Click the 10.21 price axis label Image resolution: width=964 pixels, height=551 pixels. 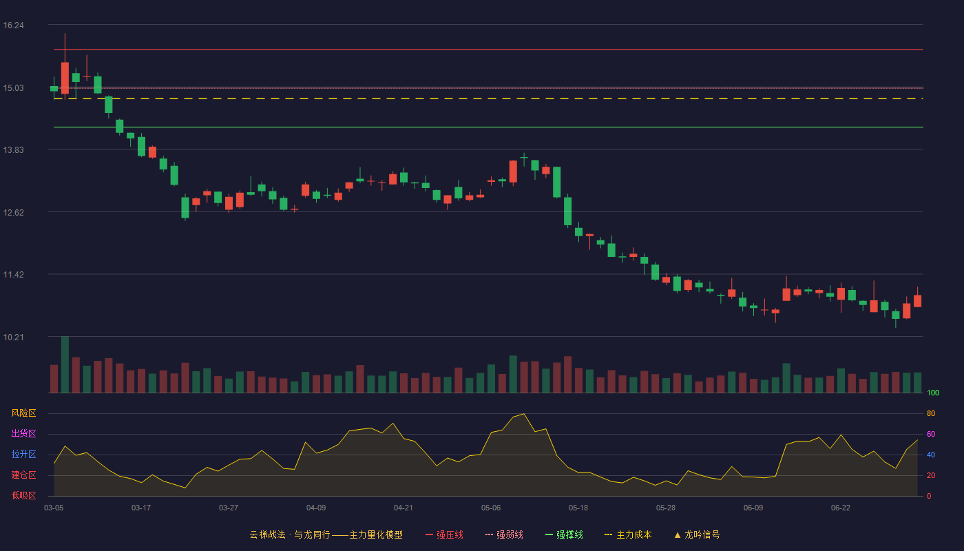pos(13,337)
